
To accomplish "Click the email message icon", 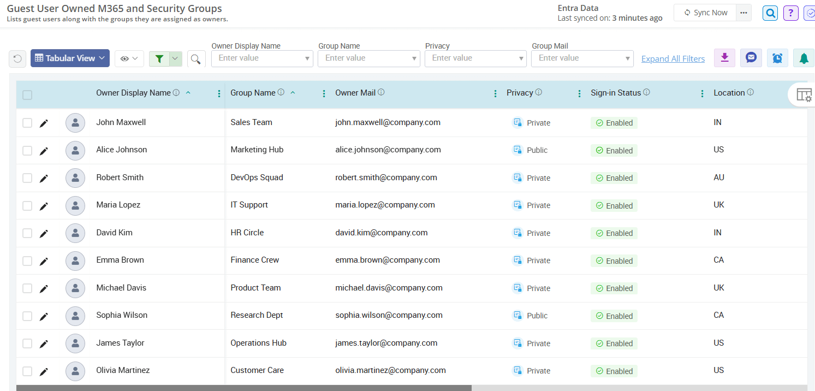I will pos(751,58).
